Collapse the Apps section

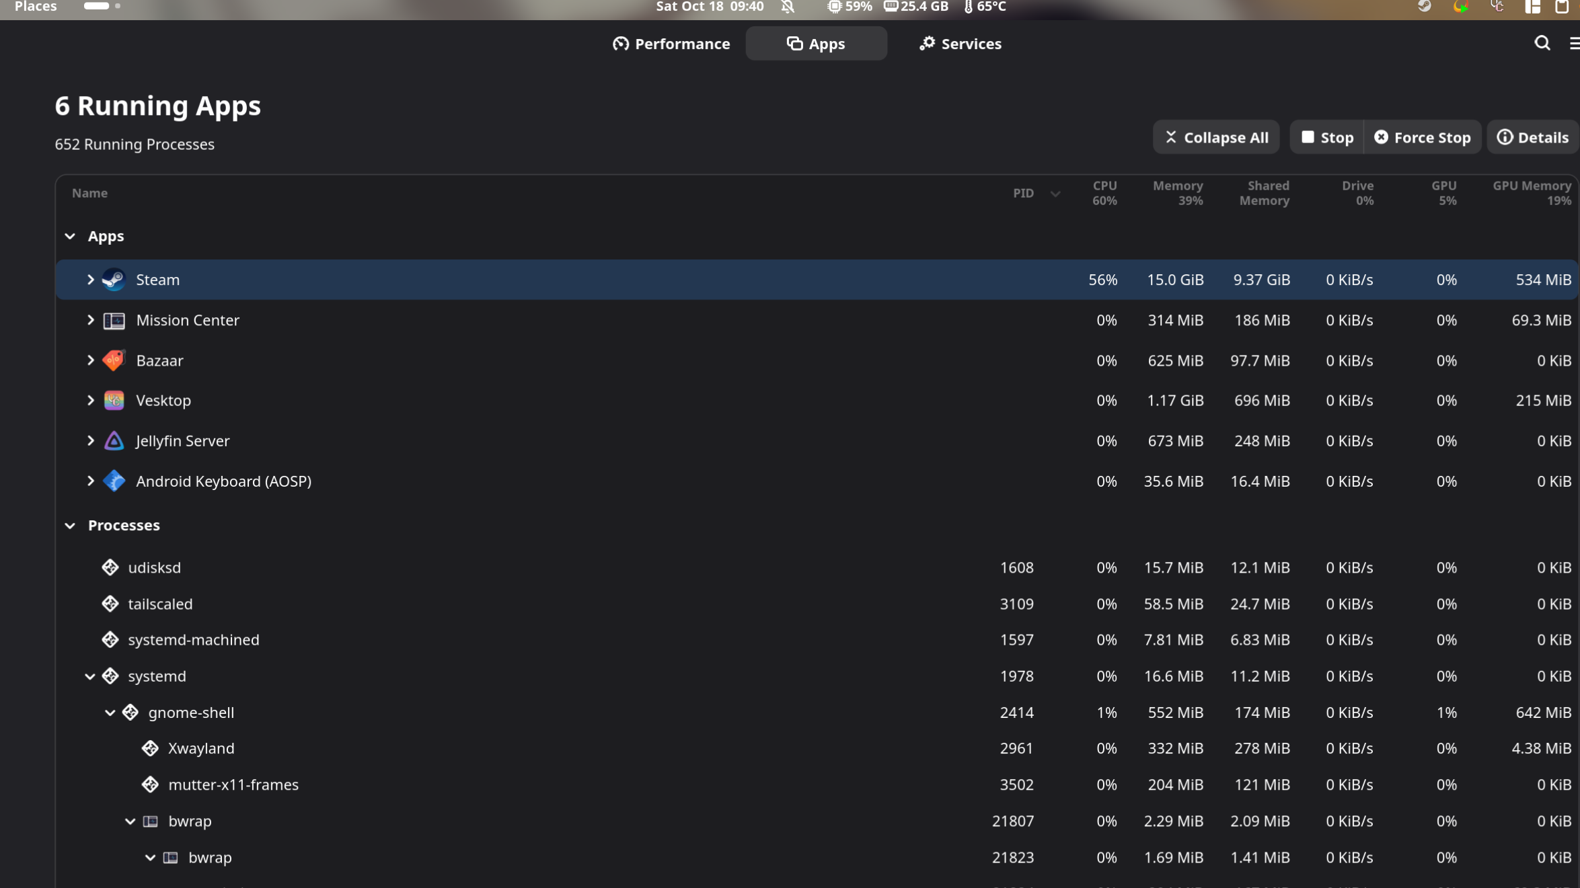[70, 236]
